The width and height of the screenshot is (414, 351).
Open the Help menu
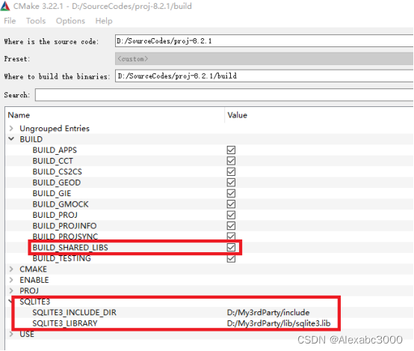click(x=104, y=21)
